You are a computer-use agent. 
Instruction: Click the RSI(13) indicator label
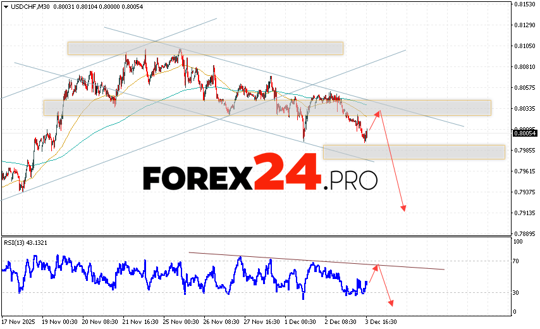(x=24, y=243)
